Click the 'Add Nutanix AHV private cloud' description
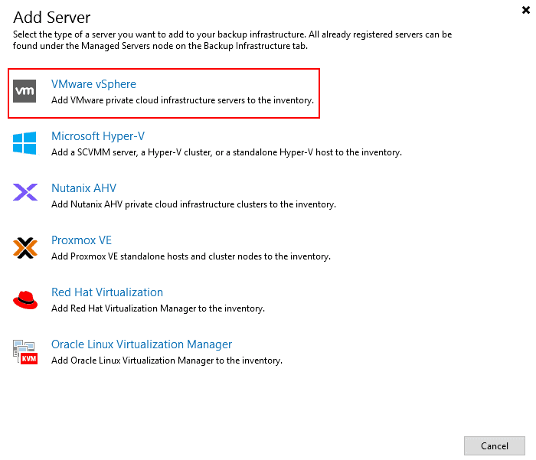Screen dimensions: 536x460 point(194,204)
